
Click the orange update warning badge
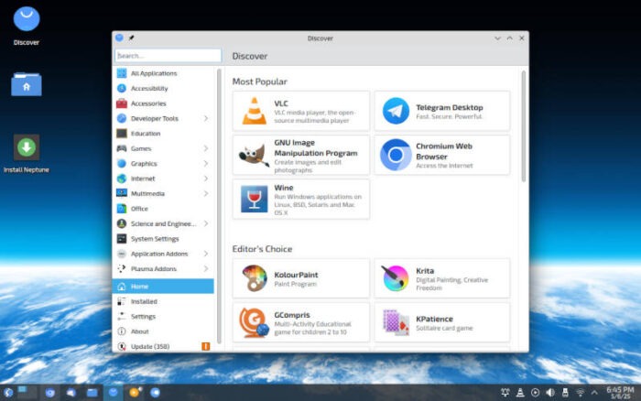click(206, 346)
